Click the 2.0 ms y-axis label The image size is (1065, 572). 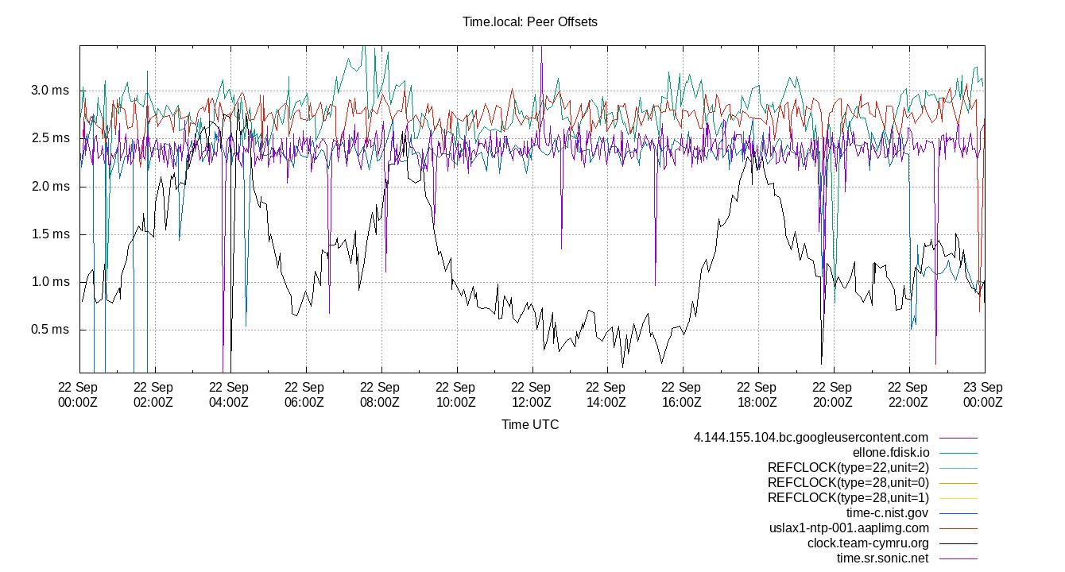pyautogui.click(x=50, y=186)
